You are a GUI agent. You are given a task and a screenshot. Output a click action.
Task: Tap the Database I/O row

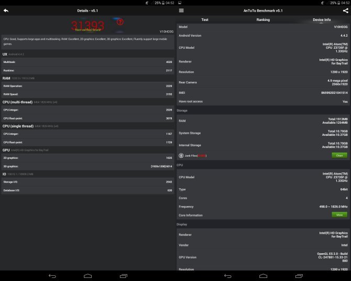point(88,190)
